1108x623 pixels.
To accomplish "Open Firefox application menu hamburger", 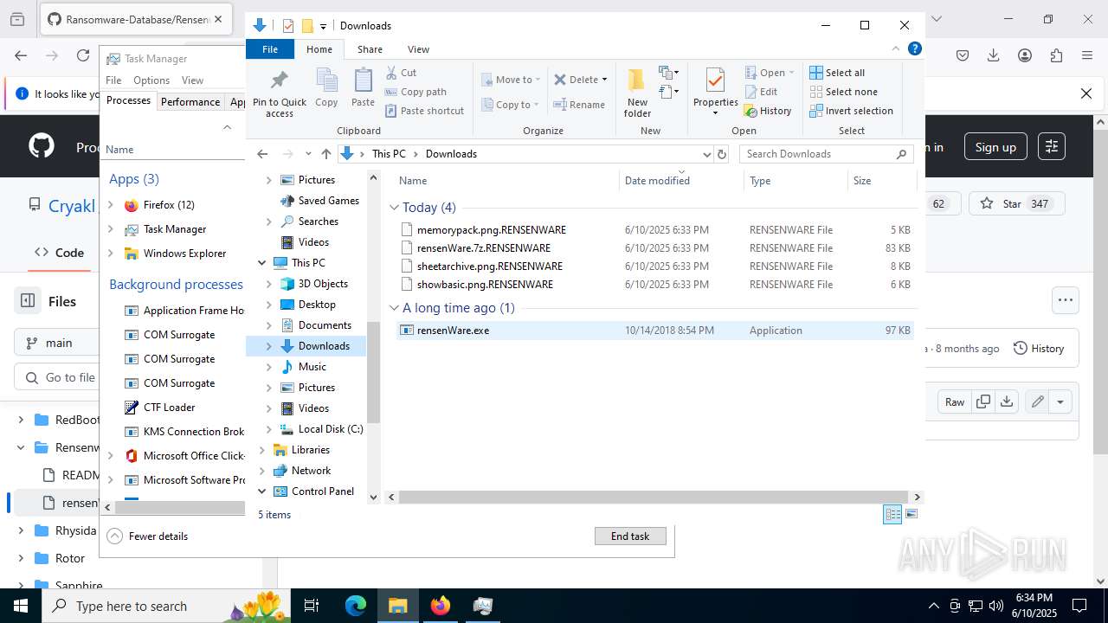I will pos(1087,55).
